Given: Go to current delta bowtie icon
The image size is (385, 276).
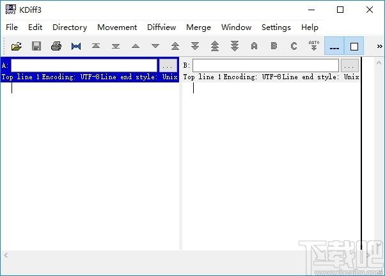Looking at the screenshot, I should [x=76, y=46].
